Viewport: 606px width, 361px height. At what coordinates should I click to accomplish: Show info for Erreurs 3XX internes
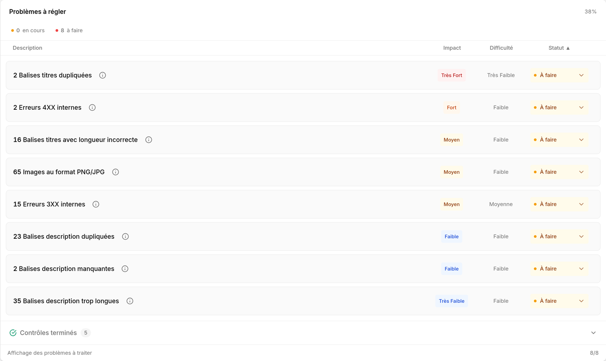coord(96,204)
